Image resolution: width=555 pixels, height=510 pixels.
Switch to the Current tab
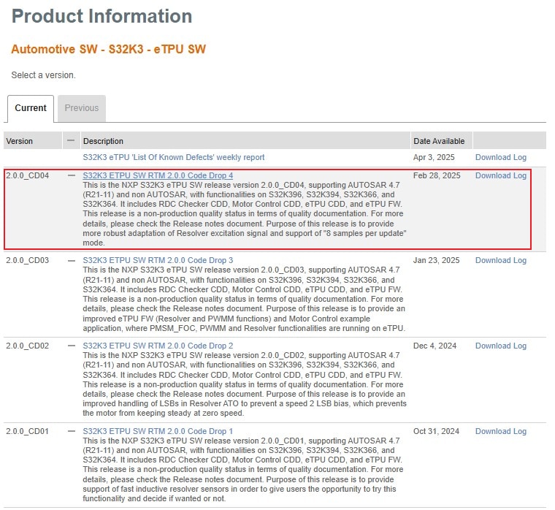click(31, 108)
